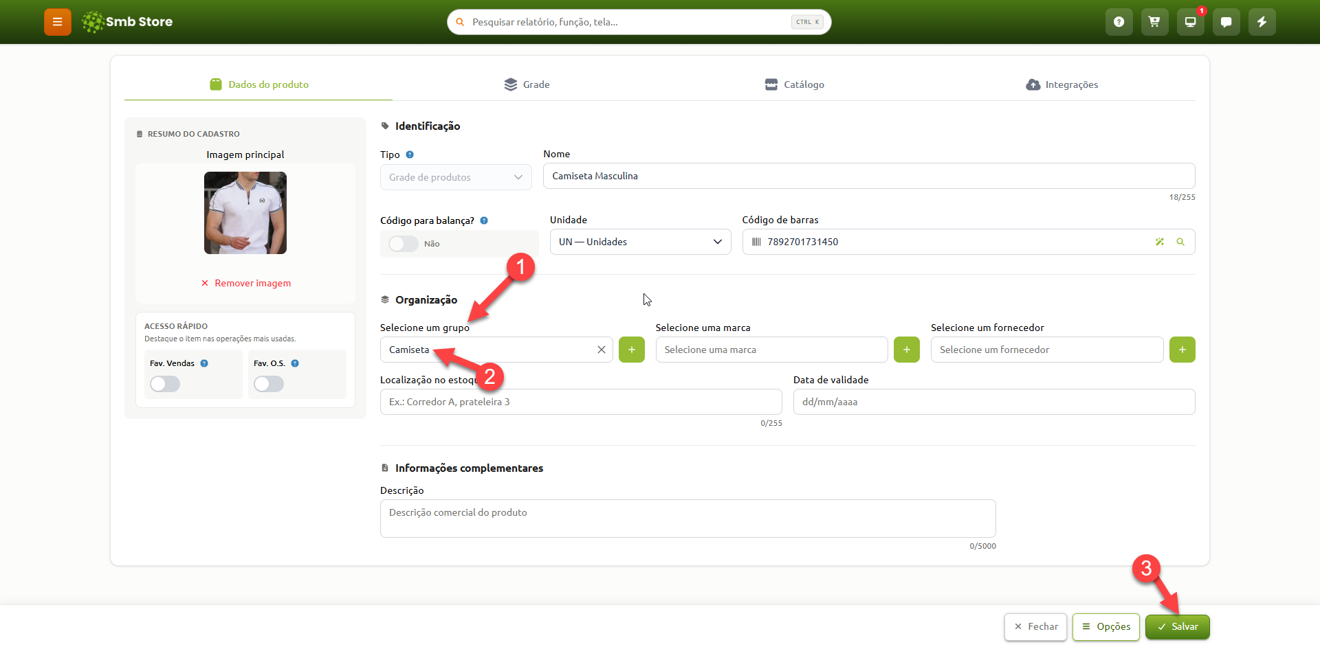
Task: Open the Selecione um fornecedor combo box
Action: 1047,350
